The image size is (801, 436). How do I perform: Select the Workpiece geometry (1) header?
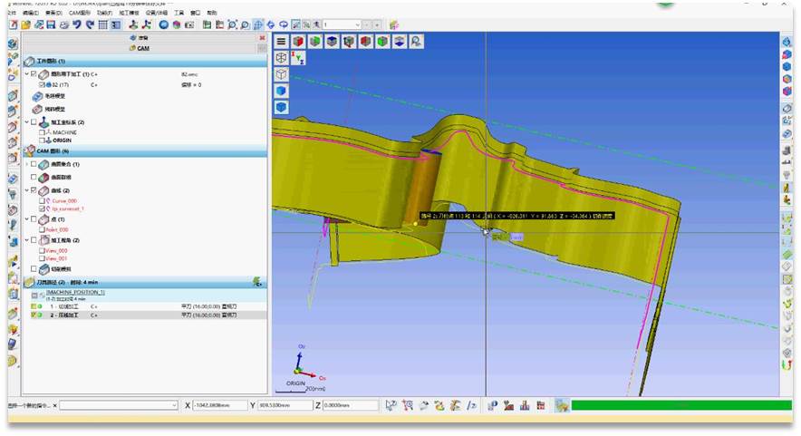pyautogui.click(x=145, y=61)
